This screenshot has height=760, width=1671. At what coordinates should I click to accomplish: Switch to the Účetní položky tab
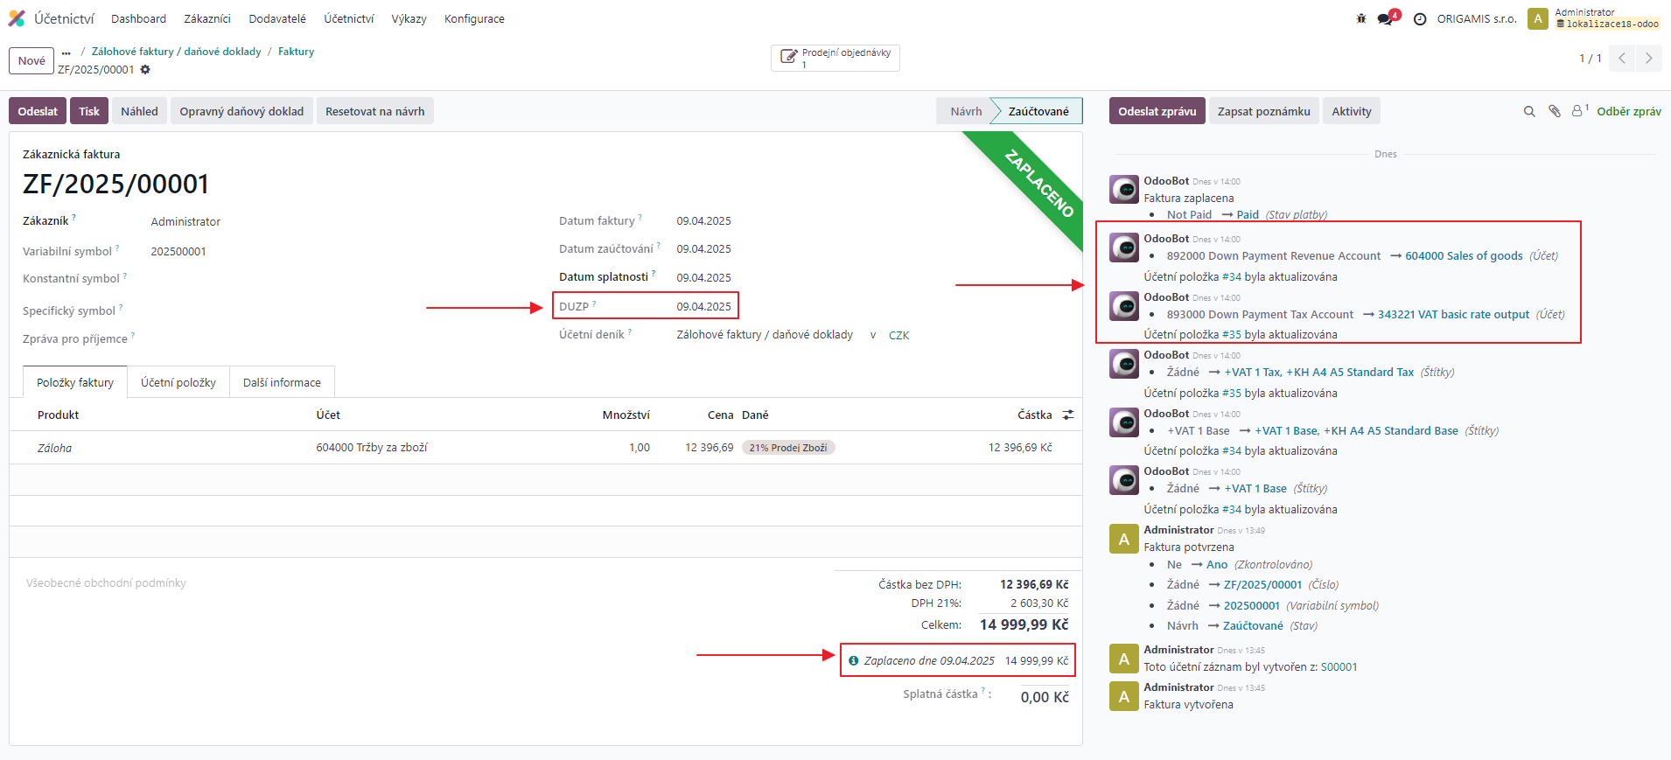point(178,382)
